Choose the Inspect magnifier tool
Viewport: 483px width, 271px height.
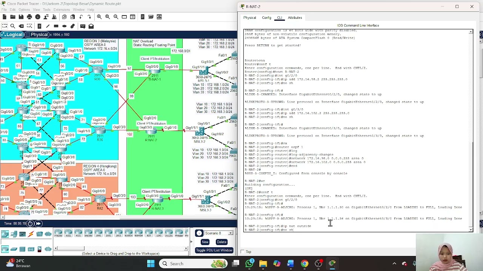pyautogui.click(x=12, y=26)
